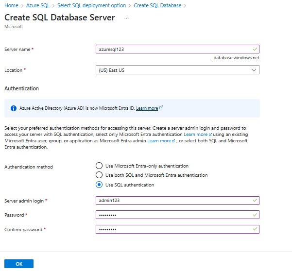Open the ellipsis menu beside the page title
Screen dimensions: 292x271
[x=126, y=18]
